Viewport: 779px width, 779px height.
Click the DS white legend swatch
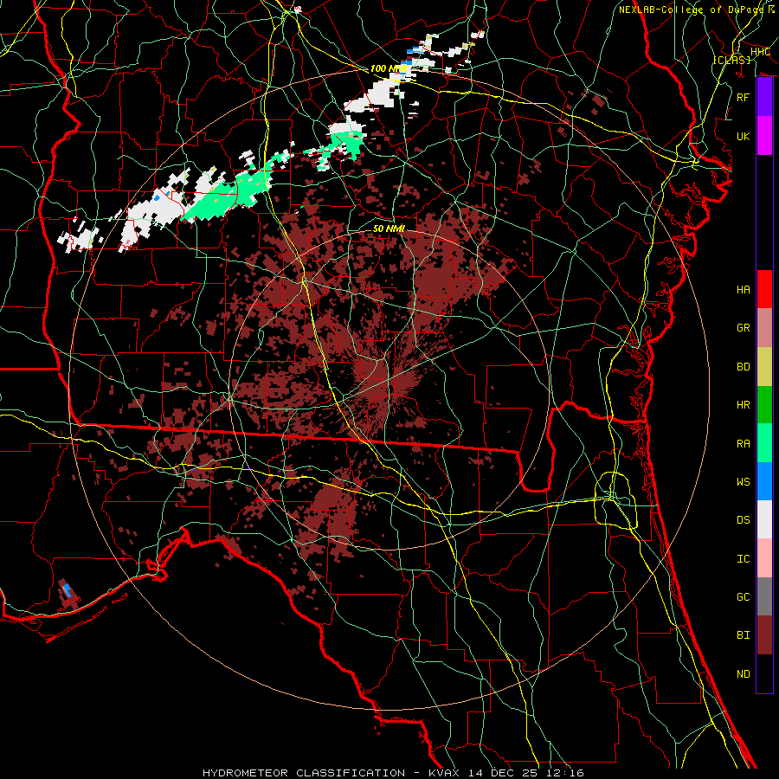coord(764,519)
